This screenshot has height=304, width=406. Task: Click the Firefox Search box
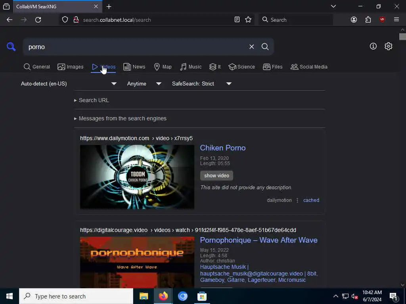click(296, 20)
